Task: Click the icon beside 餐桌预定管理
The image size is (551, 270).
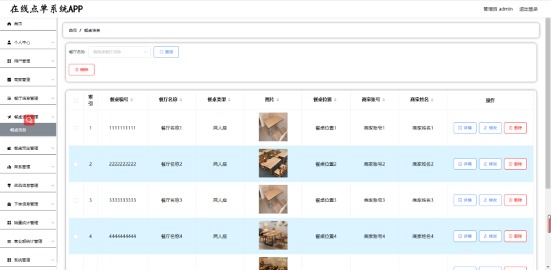Action: (x=9, y=148)
